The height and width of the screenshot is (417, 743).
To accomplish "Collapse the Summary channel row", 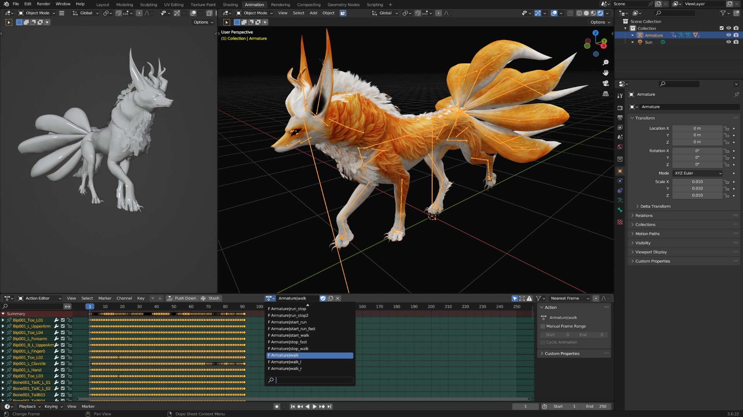I will [x=3, y=314].
